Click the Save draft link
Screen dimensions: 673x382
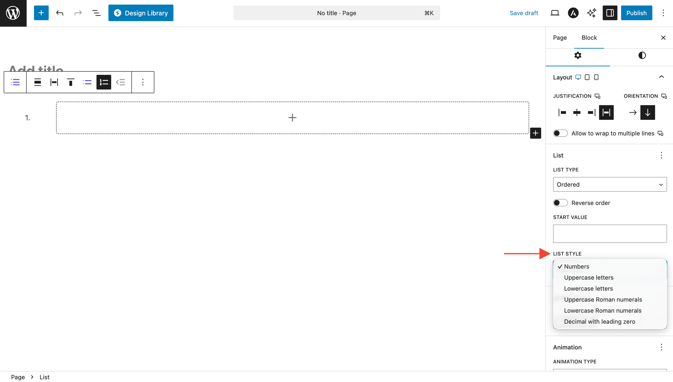pyautogui.click(x=524, y=13)
